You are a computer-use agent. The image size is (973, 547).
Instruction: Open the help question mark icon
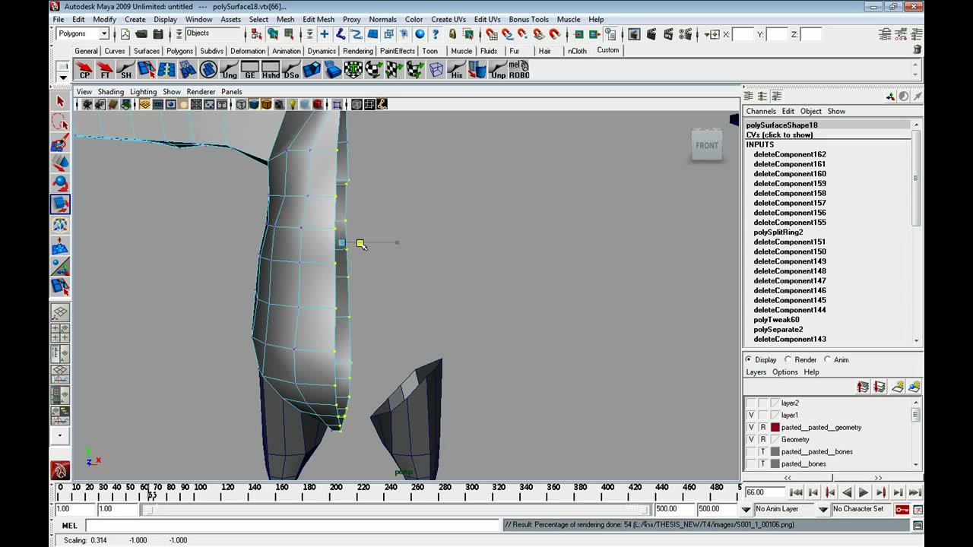436,34
